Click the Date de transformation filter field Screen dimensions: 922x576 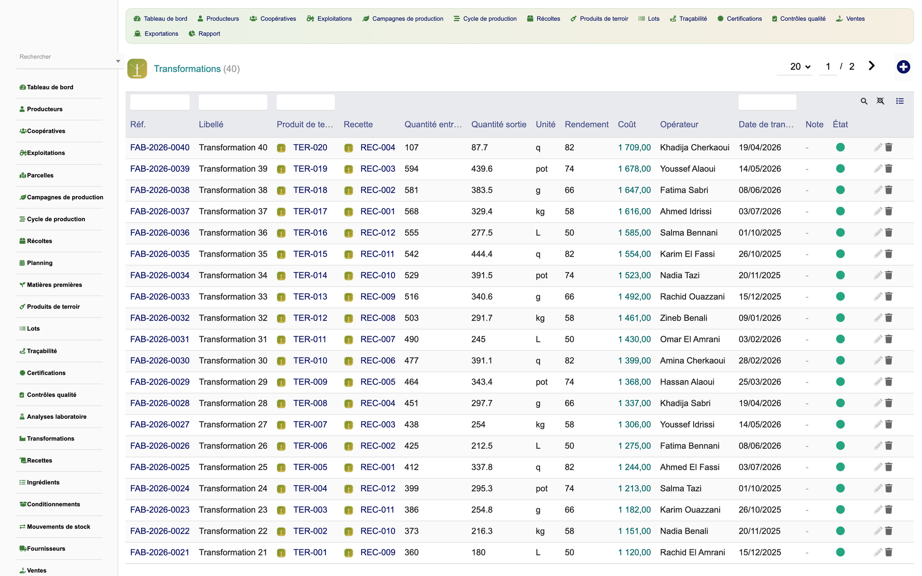pos(767,102)
